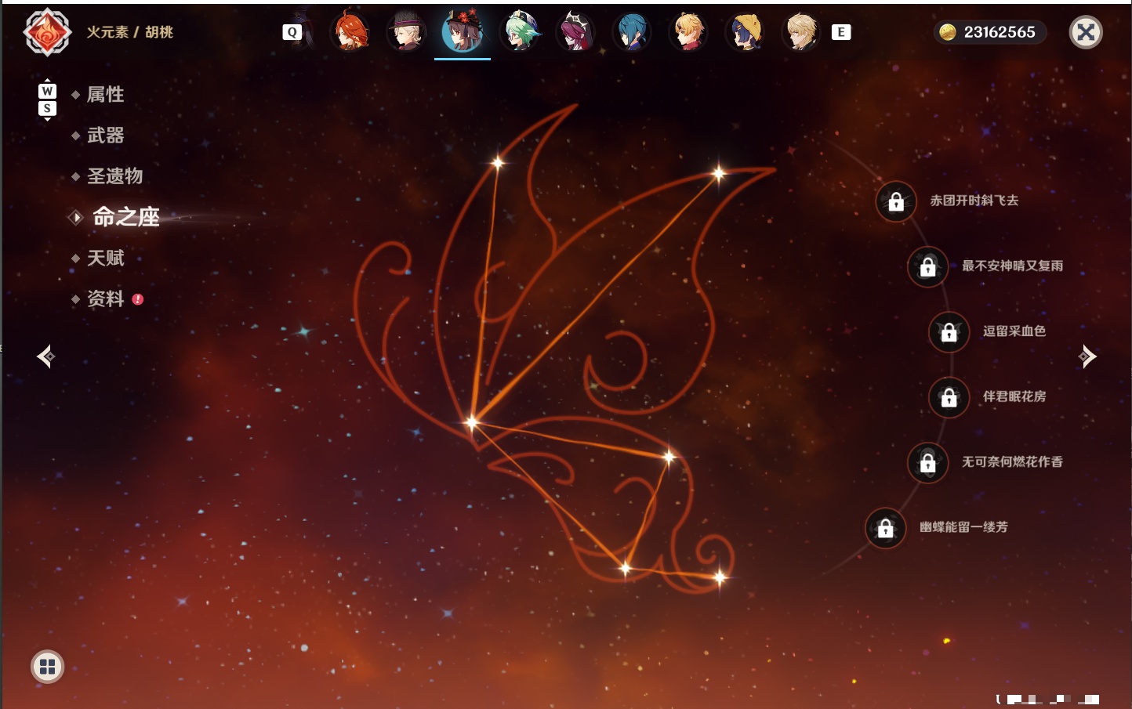Open the locked 无可奈何燃花作香 constellation node
Image resolution: width=1132 pixels, height=709 pixels.
click(x=928, y=463)
